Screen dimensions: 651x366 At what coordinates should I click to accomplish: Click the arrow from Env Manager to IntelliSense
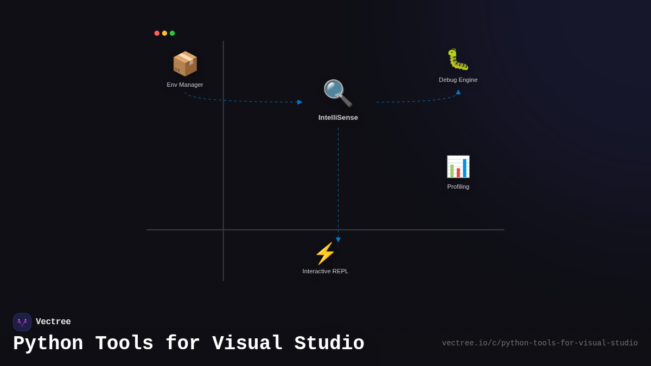pyautogui.click(x=244, y=100)
